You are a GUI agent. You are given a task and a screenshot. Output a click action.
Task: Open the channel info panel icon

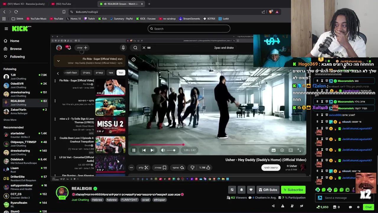click(x=232, y=190)
